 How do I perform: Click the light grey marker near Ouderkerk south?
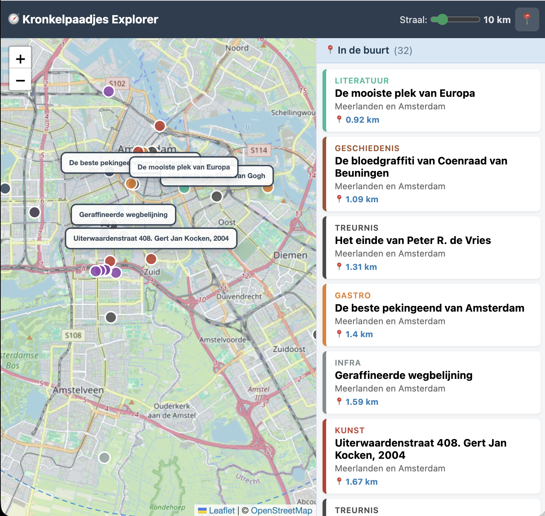(x=104, y=458)
